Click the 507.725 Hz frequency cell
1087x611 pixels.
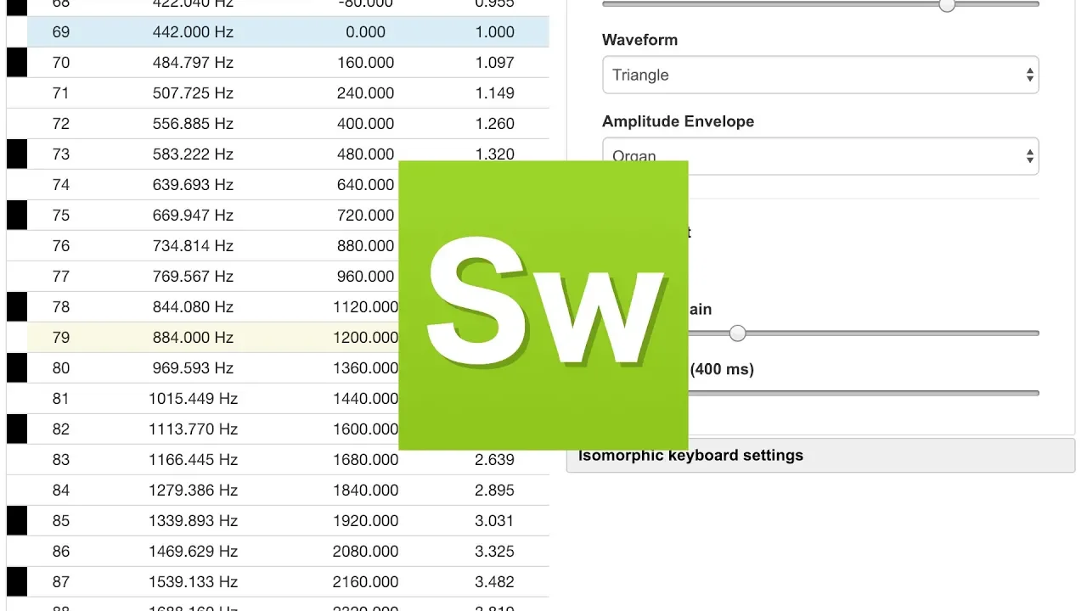coord(193,93)
